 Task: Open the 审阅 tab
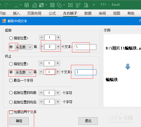coord(102,13)
